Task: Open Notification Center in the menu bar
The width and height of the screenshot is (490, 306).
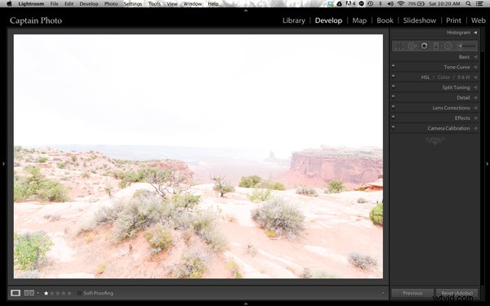Action: tap(479, 4)
